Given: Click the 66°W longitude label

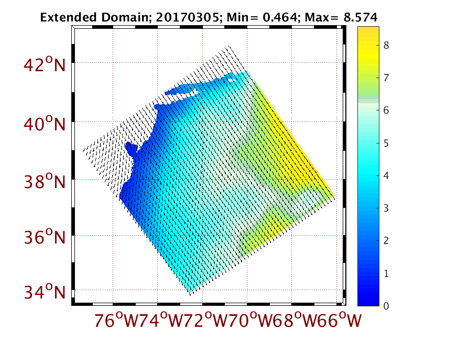Looking at the screenshot, I should coord(340,320).
